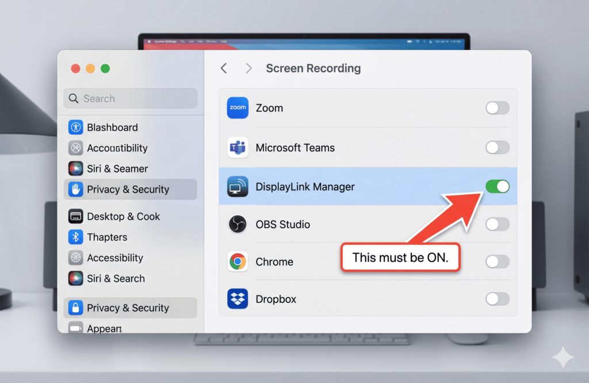Click the DisplayLink Manager app icon
Image resolution: width=589 pixels, height=383 pixels.
pyautogui.click(x=238, y=187)
